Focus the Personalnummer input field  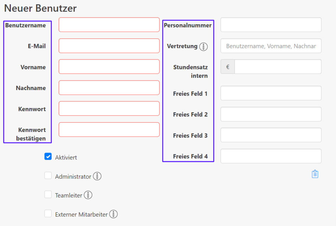(271, 25)
